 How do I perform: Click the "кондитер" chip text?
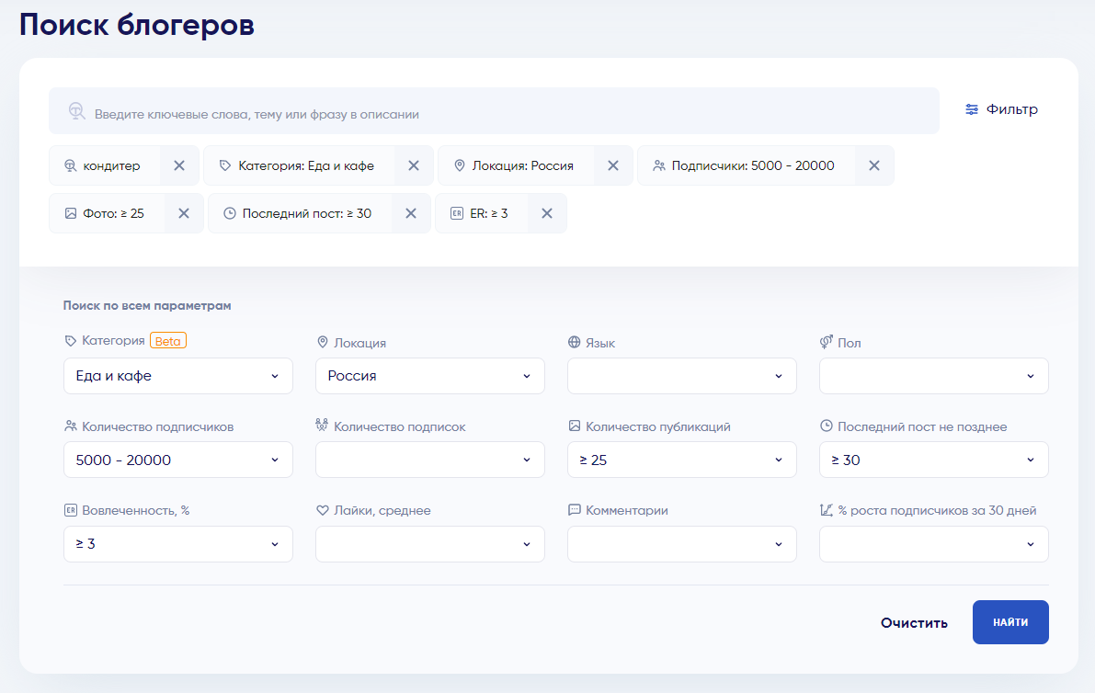click(x=112, y=166)
